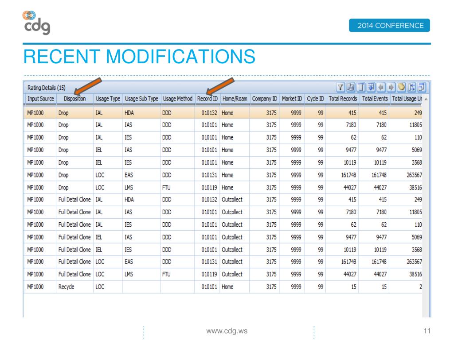
Task: Click Full Detail Clone in the IAL HDA row
Action: pos(74,200)
